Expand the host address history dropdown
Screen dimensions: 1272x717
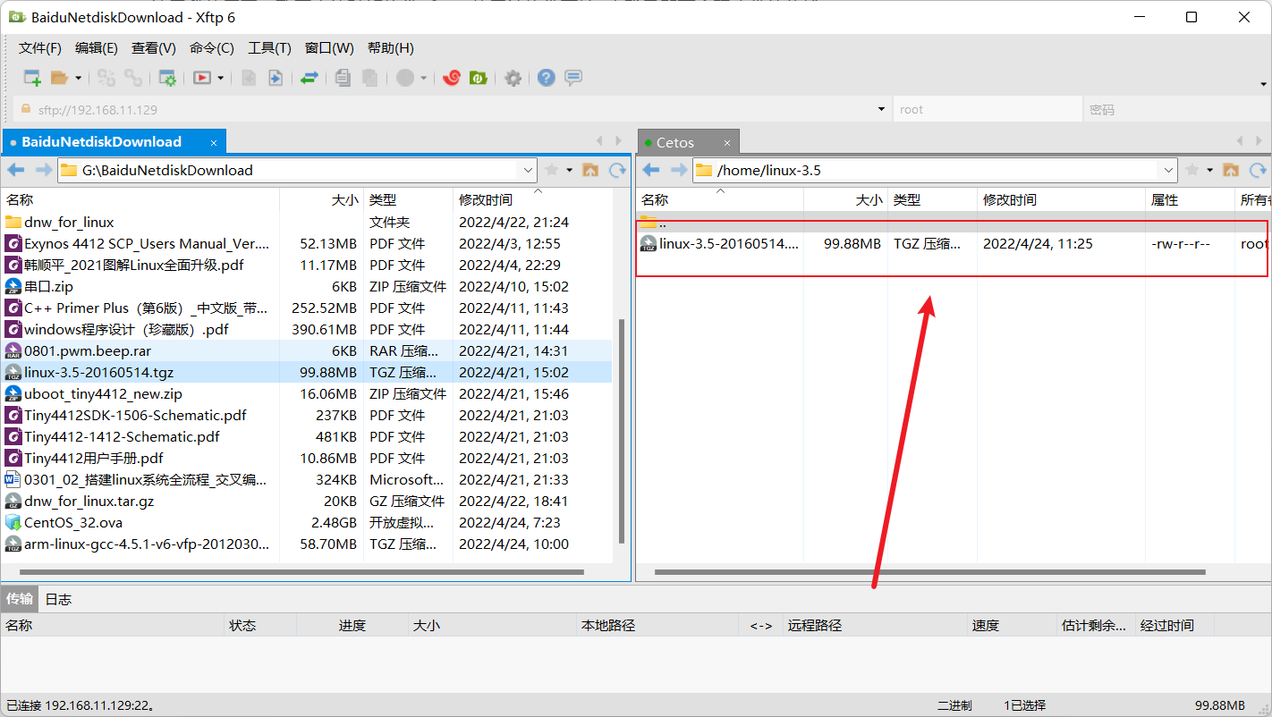(882, 110)
